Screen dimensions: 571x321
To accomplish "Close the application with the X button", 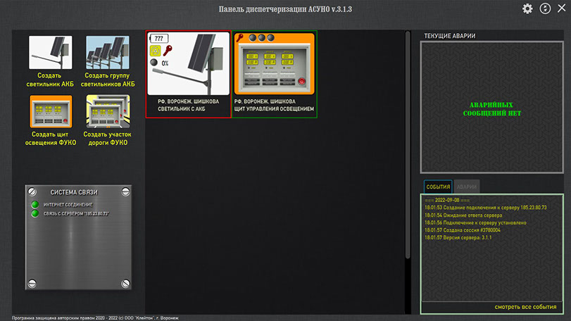I will [561, 8].
